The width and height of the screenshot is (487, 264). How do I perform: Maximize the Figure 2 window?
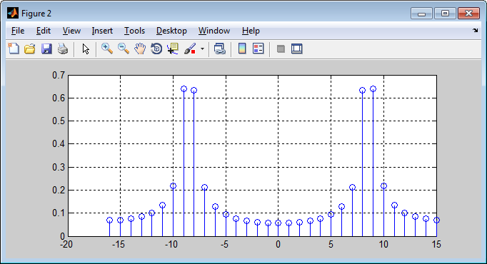(x=445, y=14)
